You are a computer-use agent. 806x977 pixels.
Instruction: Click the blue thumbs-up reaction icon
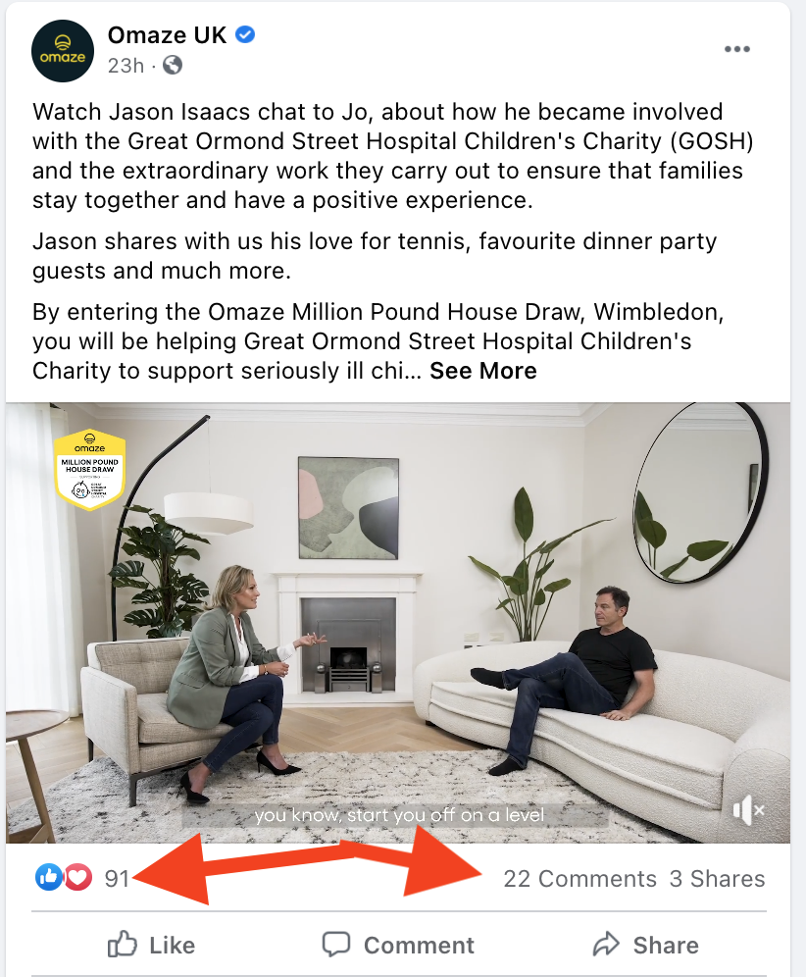(49, 877)
